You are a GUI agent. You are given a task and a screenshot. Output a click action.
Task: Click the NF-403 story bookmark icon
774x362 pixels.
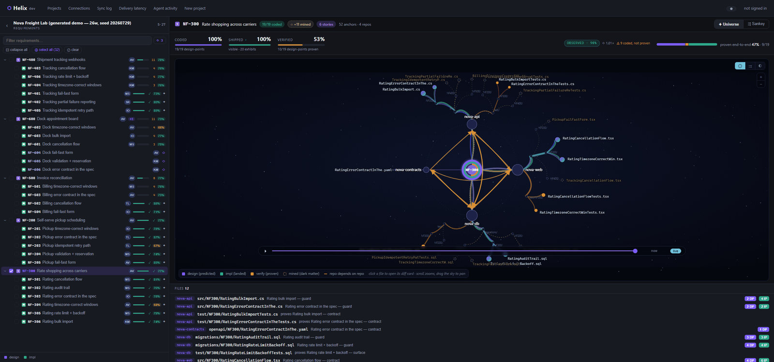(x=24, y=68)
